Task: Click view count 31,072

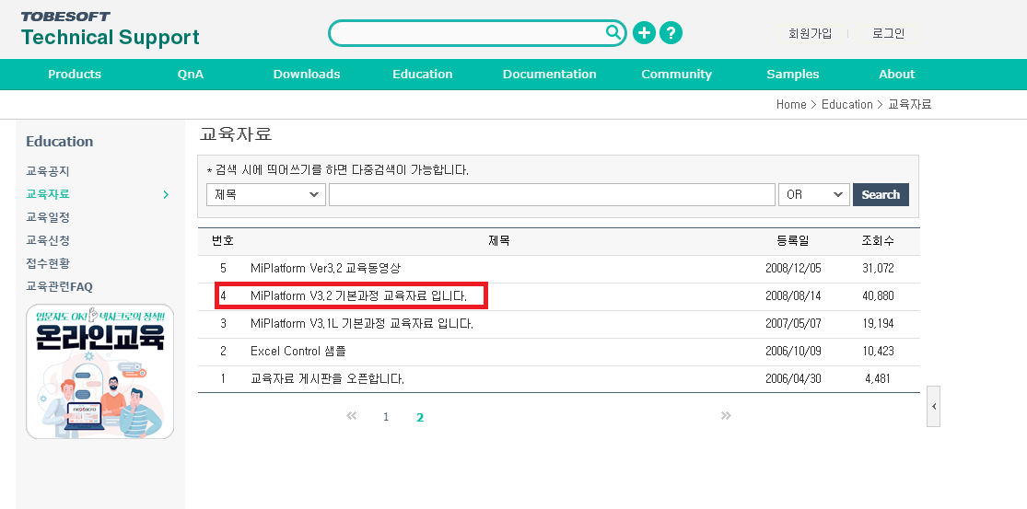Action: click(x=878, y=268)
